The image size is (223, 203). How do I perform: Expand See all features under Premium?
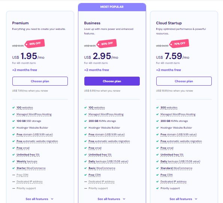tap(39, 199)
